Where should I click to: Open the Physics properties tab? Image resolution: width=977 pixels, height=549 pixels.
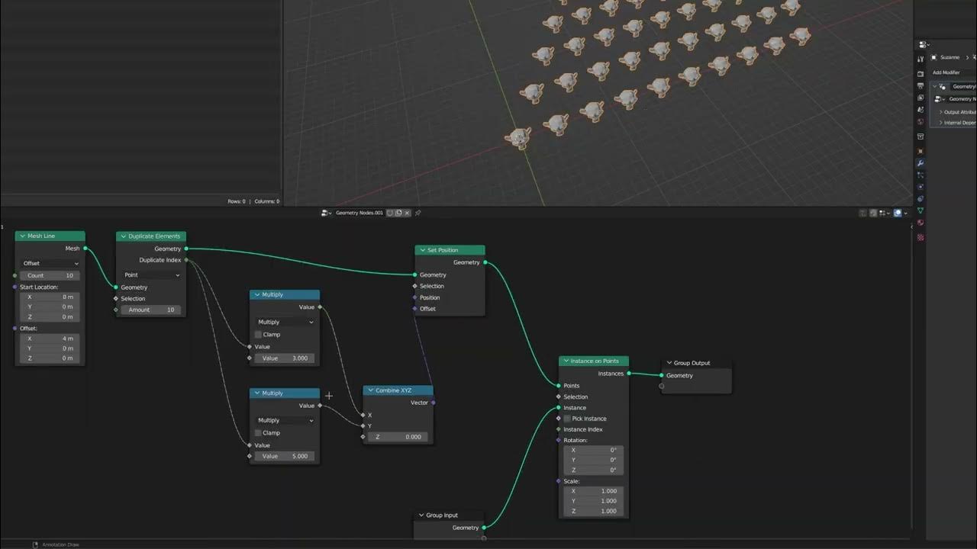[x=921, y=187]
